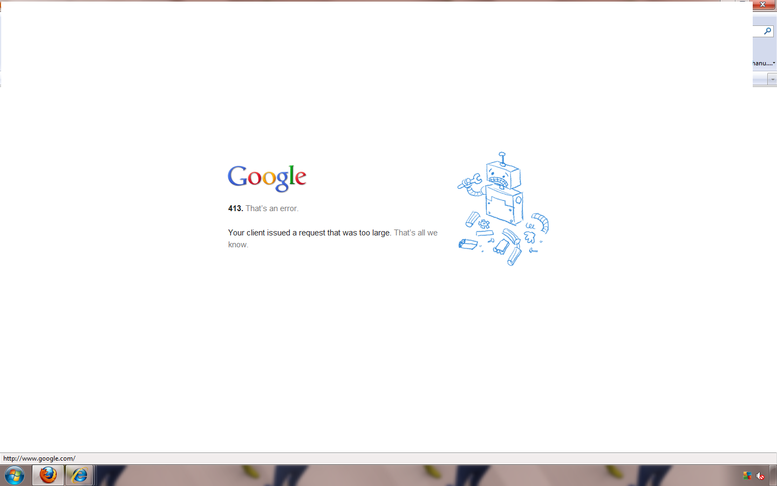This screenshot has height=486, width=777.
Task: Click the "413." error code text
Action: pos(236,208)
